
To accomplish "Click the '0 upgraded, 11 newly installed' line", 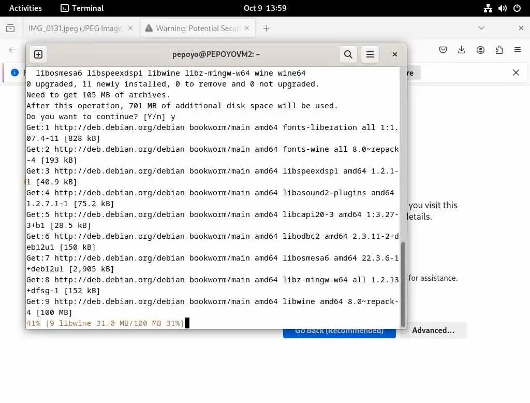I will (173, 84).
